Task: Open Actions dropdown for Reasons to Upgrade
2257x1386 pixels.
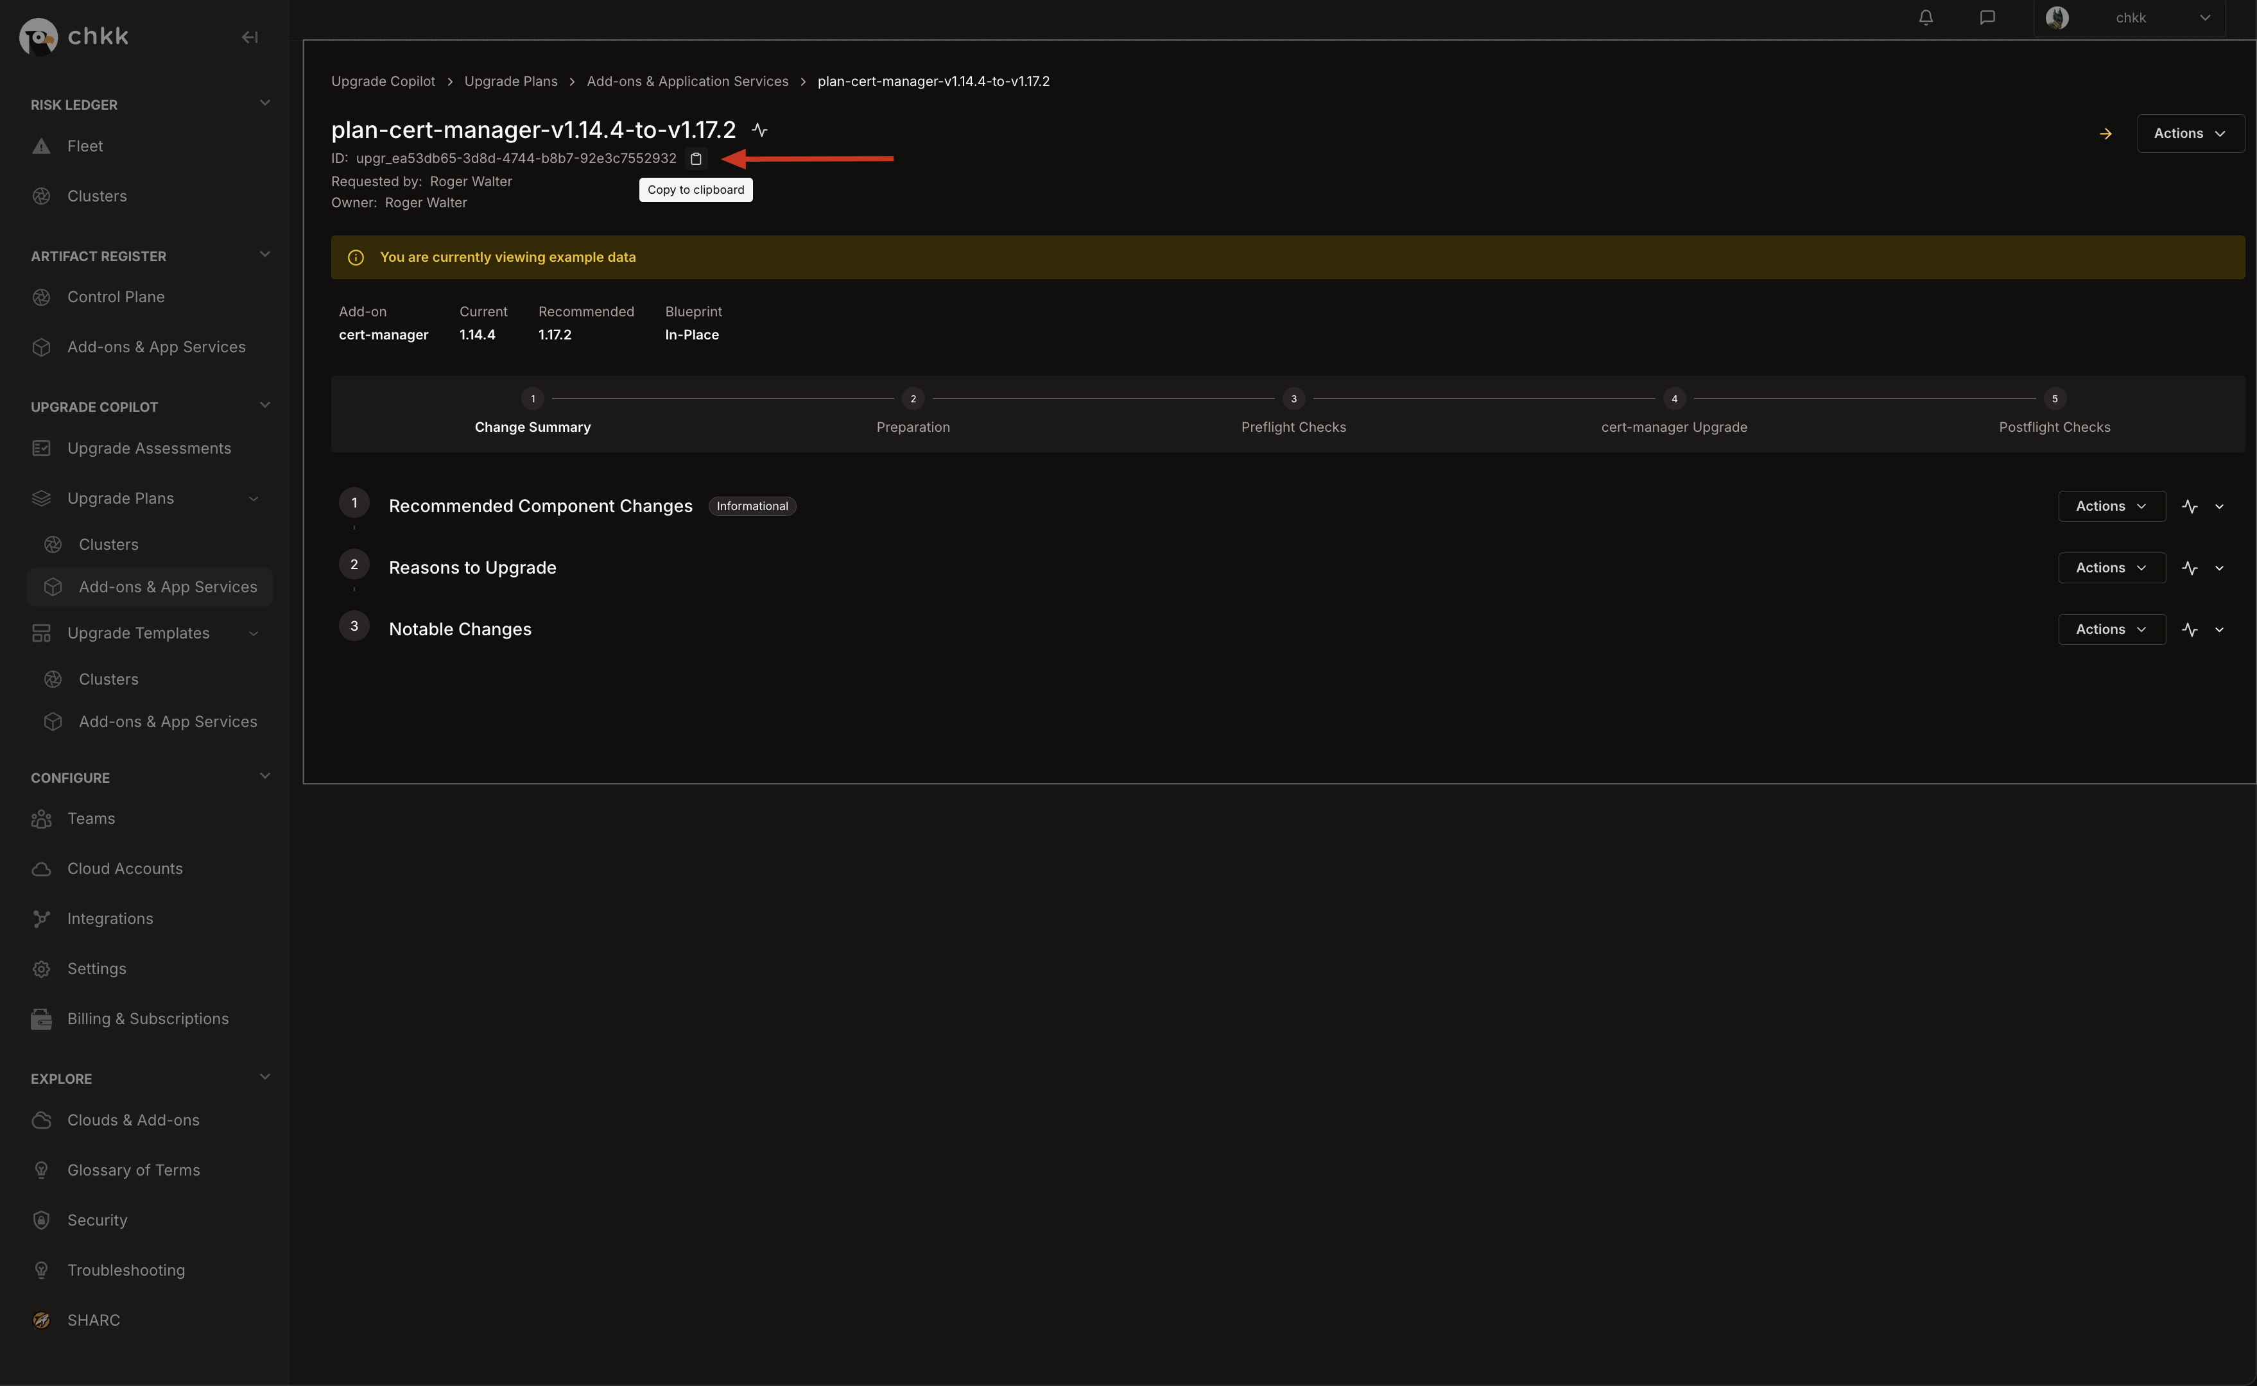Action: (2111, 569)
